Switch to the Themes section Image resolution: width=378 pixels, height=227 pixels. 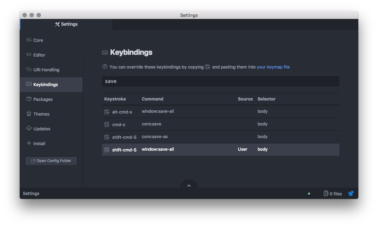tap(51, 114)
